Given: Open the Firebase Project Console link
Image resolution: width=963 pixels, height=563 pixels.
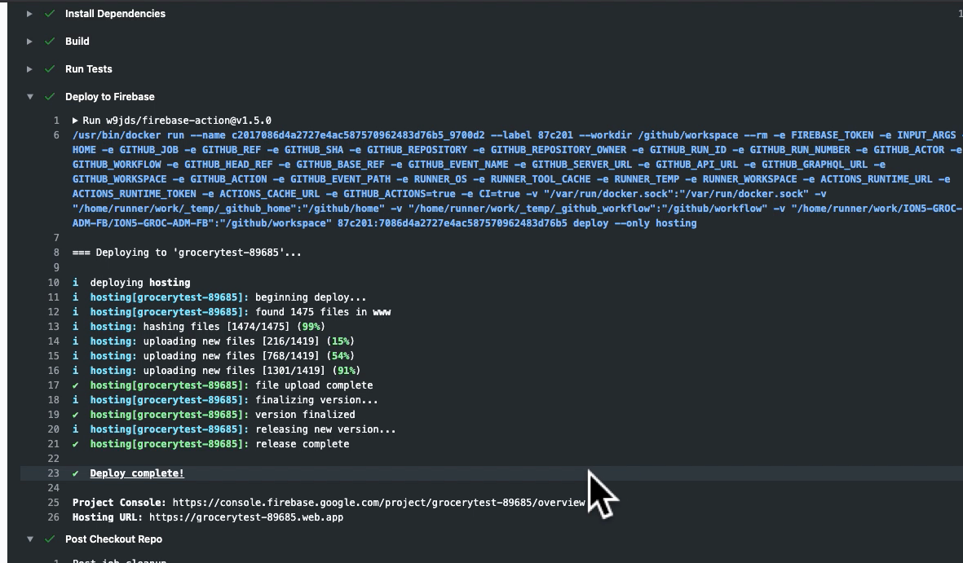Looking at the screenshot, I should (x=378, y=502).
